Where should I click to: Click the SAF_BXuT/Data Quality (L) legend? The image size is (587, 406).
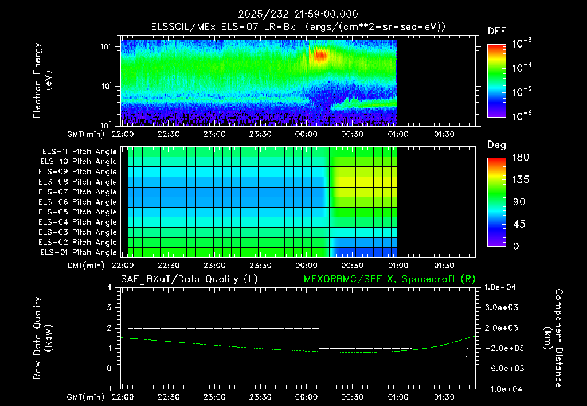click(x=189, y=279)
